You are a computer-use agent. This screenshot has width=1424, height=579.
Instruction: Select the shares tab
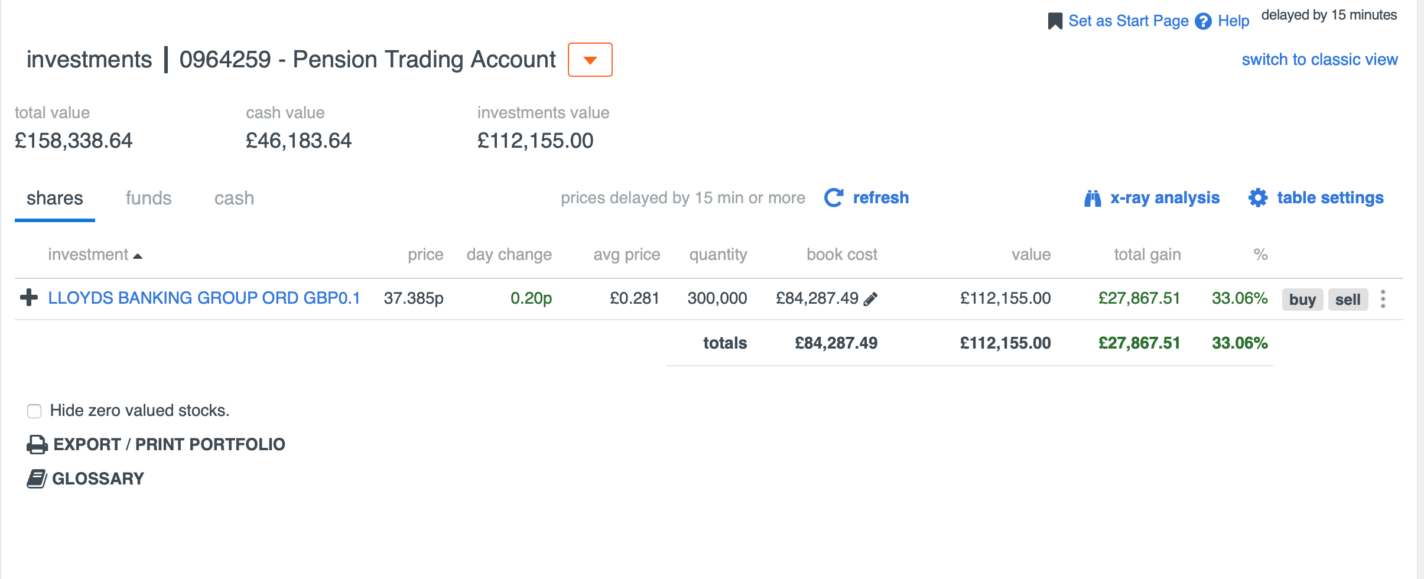(54, 198)
